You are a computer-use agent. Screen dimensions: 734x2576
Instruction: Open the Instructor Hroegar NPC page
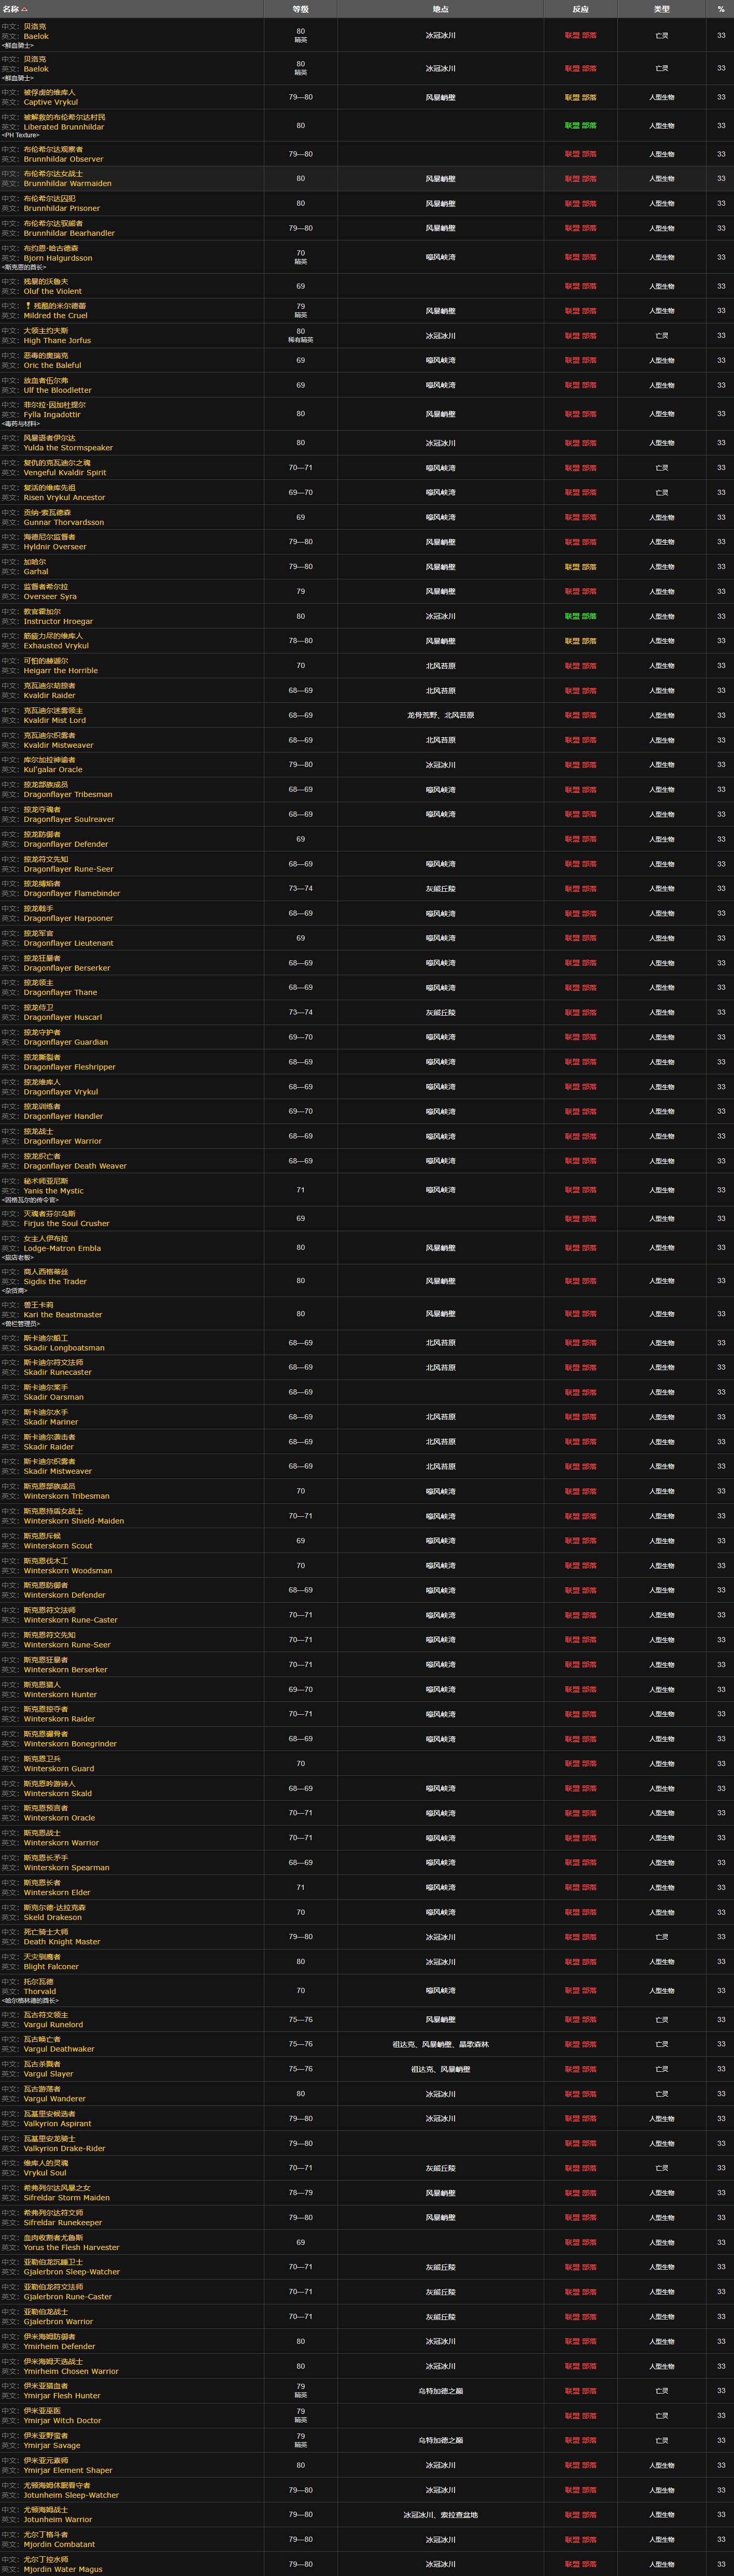(58, 621)
